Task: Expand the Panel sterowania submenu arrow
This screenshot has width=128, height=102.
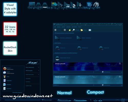Action: click(39, 74)
